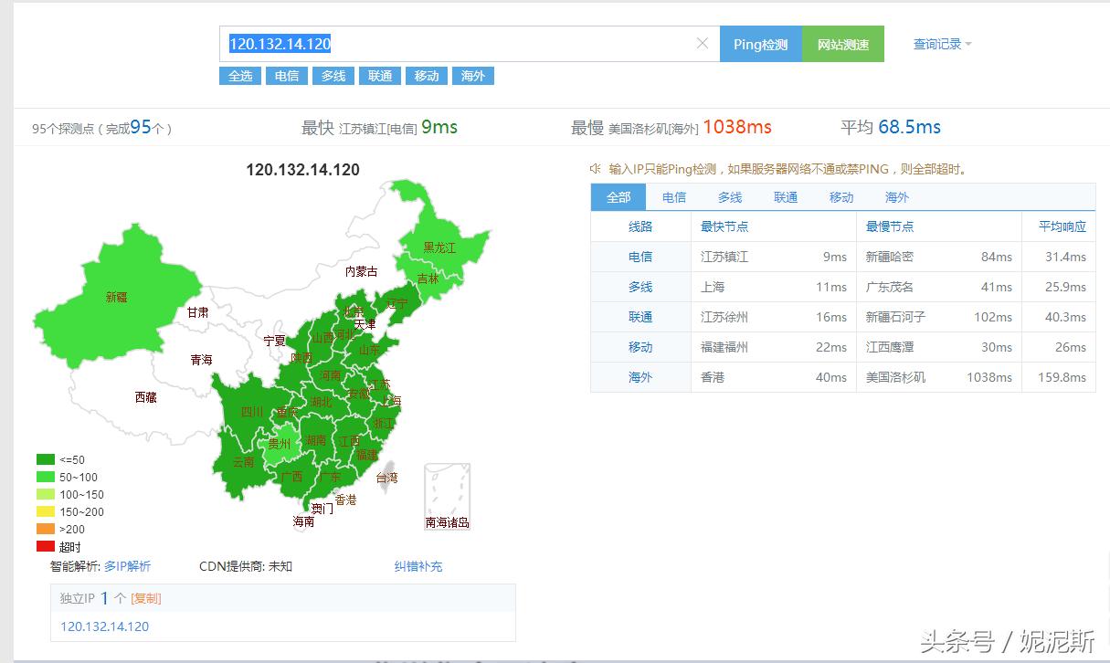Viewport: 1110px width, 663px height.
Task: Click the 网站测速 button
Action: (842, 43)
